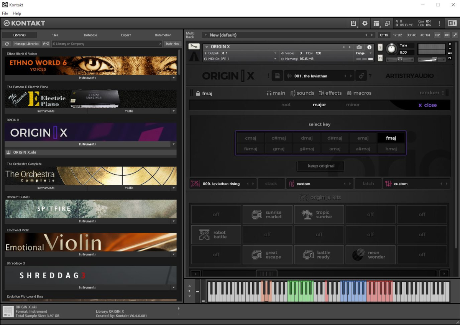The width and height of the screenshot is (460, 325).
Task: Click the key lock padlock icon next to fmaj
Action: 198,93
